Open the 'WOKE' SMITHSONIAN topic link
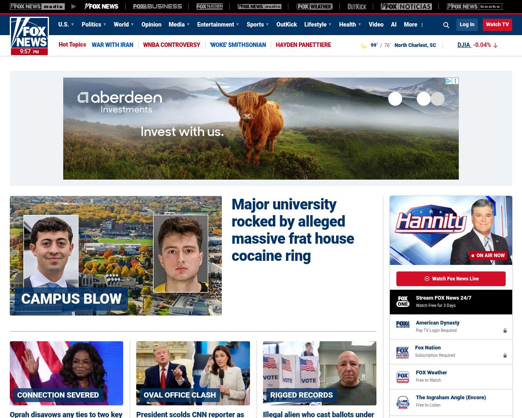522x418 pixels. click(x=238, y=45)
